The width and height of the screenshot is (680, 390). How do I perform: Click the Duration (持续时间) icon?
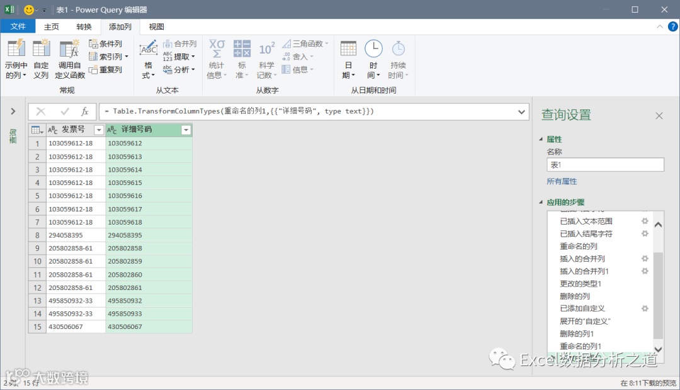click(x=398, y=48)
